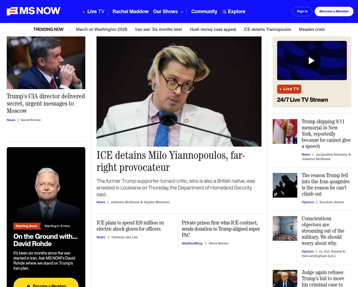Click the TRENDING NOW label
The height and width of the screenshot is (287, 358).
coord(48,29)
